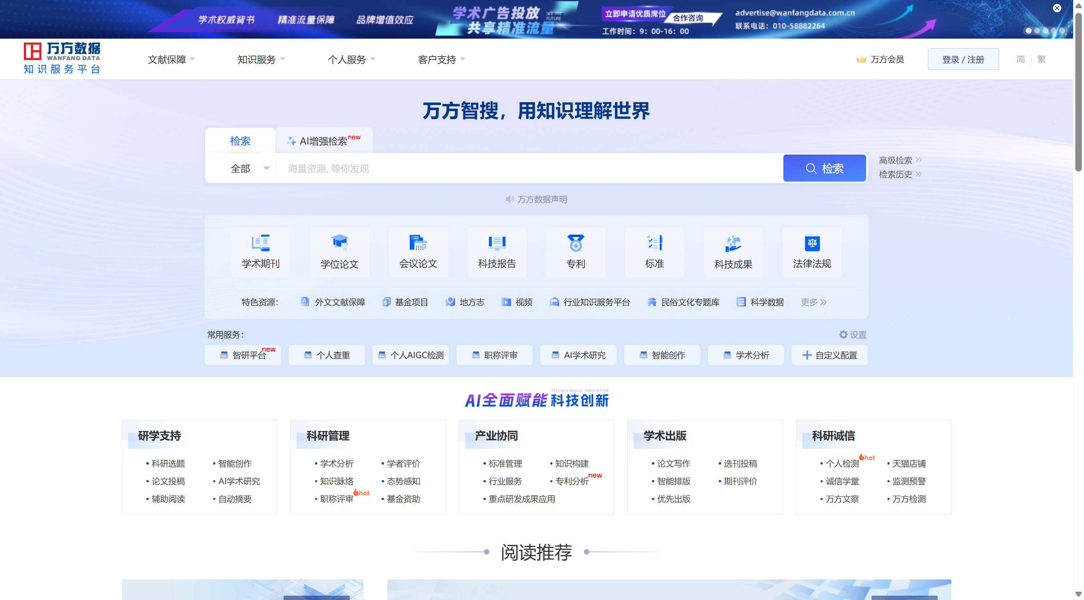Screen dimensions: 1084x600
Task: Click the crown icon for 万方会员
Action: pos(861,59)
